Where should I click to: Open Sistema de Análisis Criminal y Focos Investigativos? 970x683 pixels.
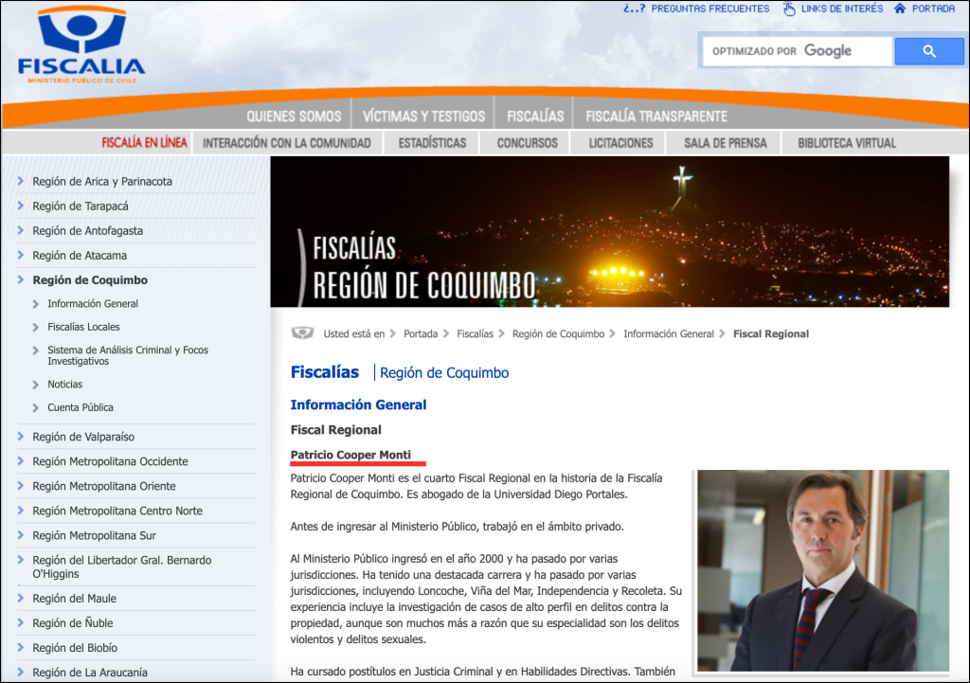pyautogui.click(x=128, y=356)
